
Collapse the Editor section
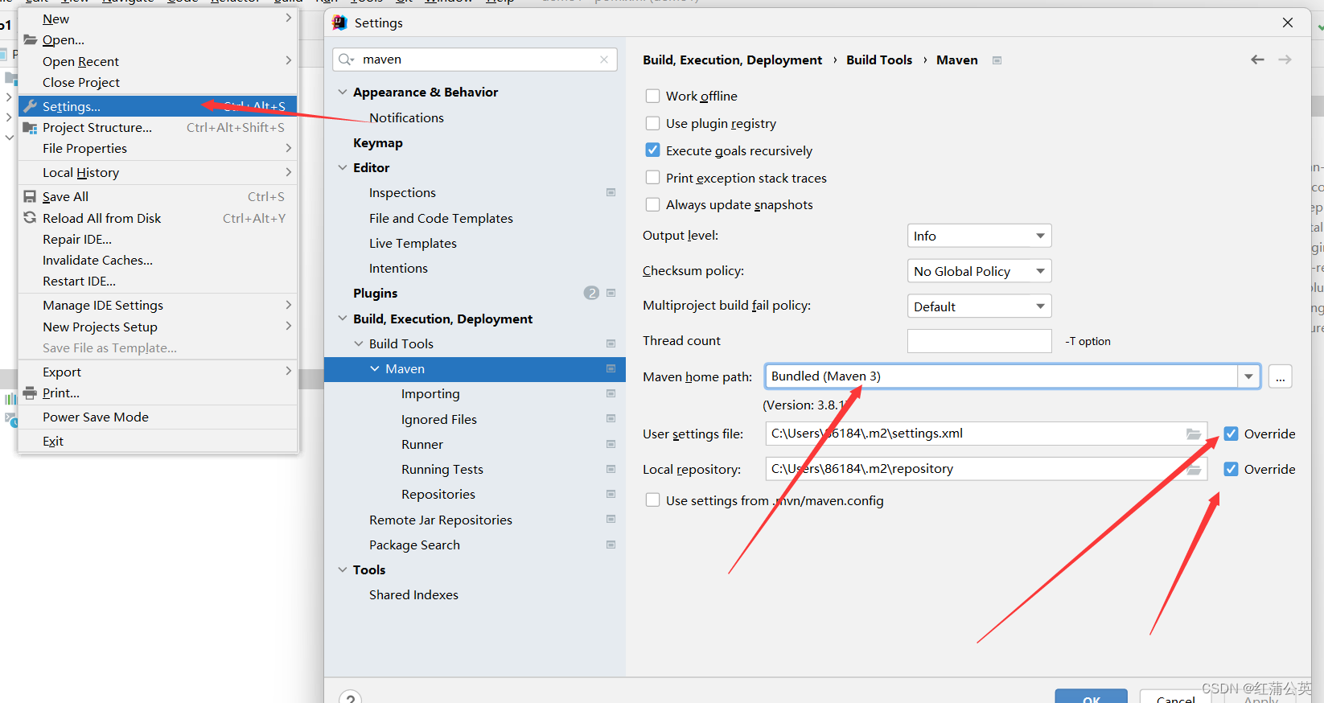(x=343, y=167)
